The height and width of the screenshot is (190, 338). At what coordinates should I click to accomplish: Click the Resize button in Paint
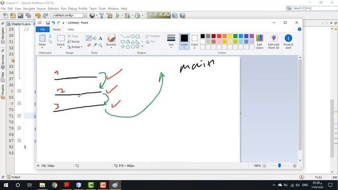[73, 42]
